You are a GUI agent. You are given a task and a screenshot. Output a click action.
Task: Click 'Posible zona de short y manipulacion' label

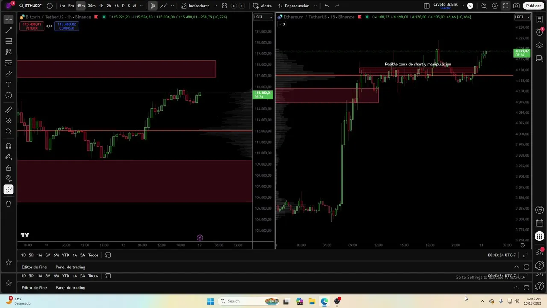click(x=418, y=65)
